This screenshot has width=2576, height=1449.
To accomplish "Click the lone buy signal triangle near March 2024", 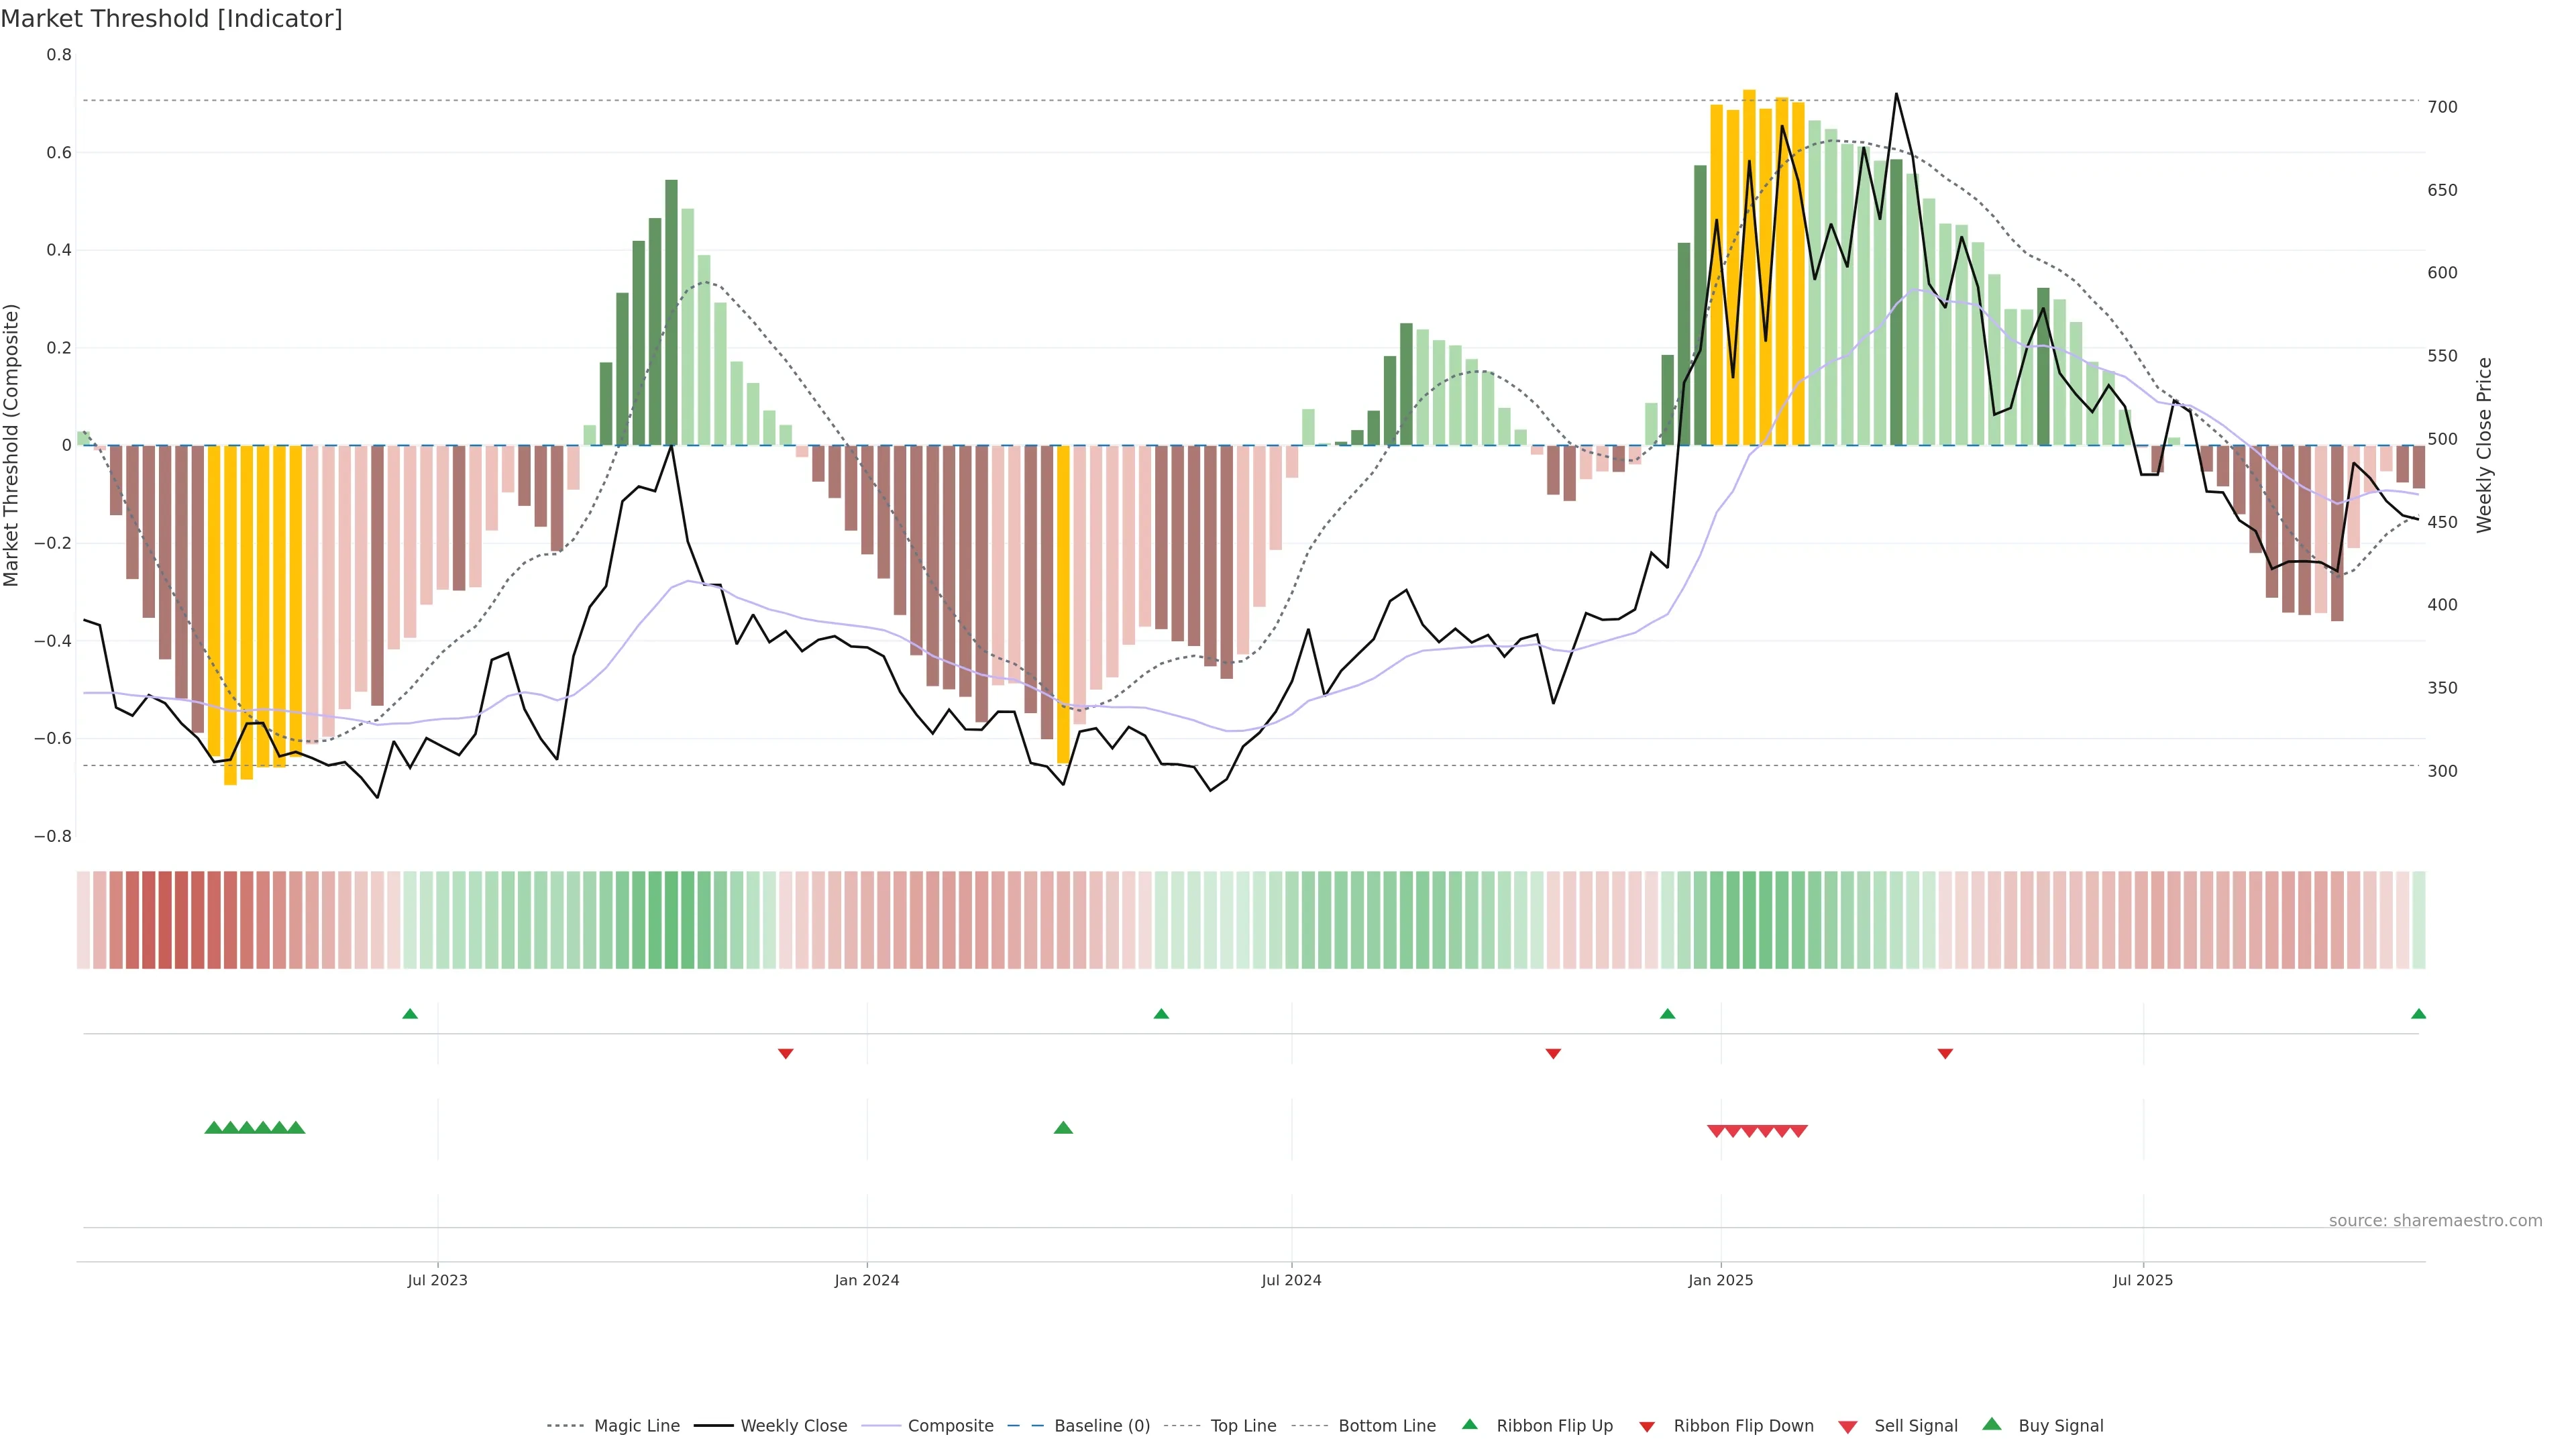I will click(x=1063, y=1128).
